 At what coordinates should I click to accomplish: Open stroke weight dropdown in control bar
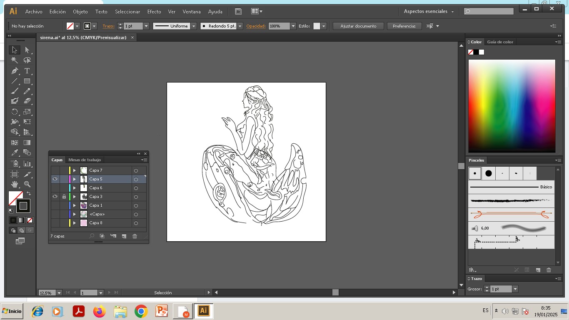point(146,26)
